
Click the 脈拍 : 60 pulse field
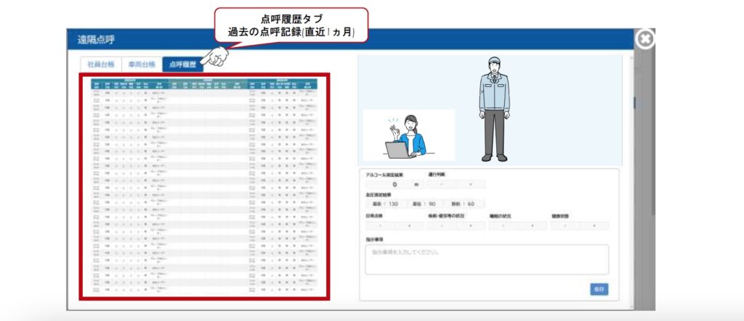click(465, 204)
